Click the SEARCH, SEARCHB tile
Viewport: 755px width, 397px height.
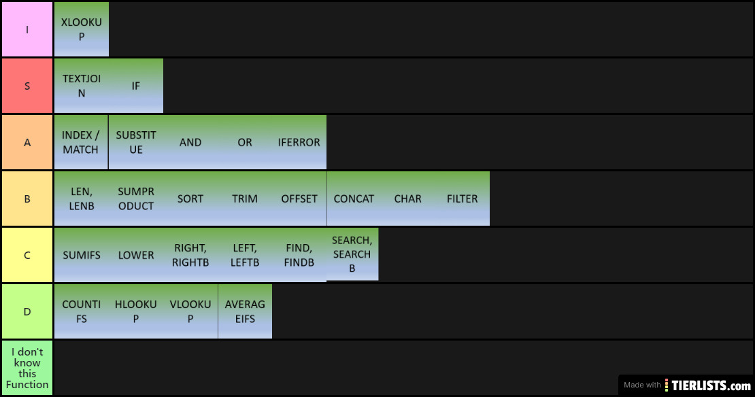coord(352,254)
